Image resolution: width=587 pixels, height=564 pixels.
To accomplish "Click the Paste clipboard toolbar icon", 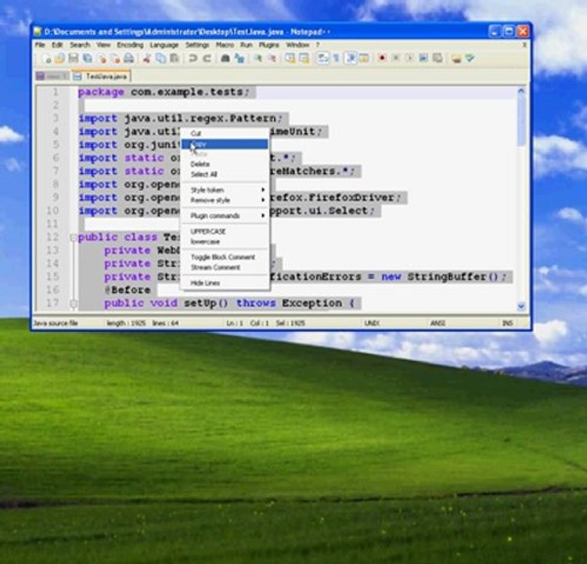I will [x=175, y=59].
